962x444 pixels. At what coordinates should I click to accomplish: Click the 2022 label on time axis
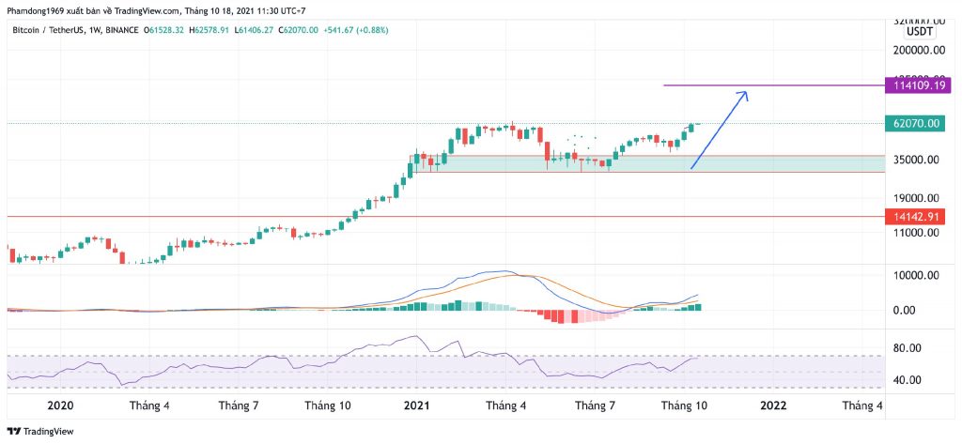[x=773, y=406]
